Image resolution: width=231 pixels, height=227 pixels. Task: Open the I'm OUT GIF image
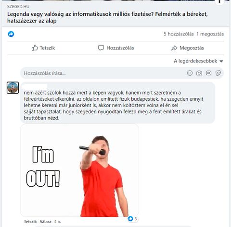79,170
